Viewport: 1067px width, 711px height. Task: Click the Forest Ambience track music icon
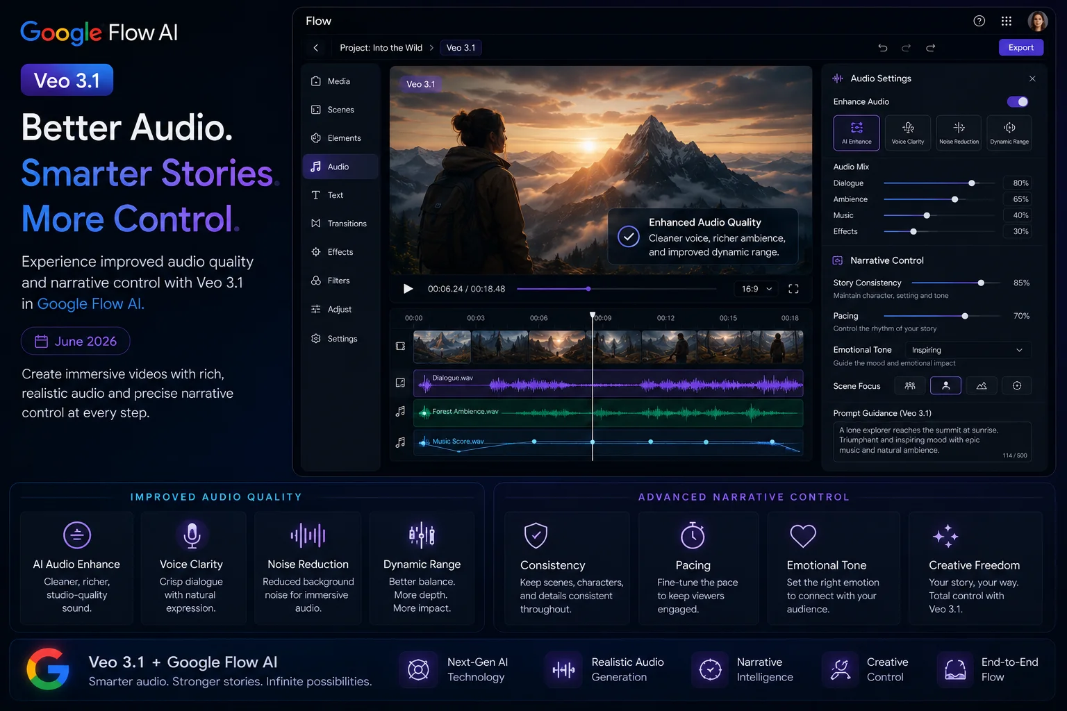[400, 412]
